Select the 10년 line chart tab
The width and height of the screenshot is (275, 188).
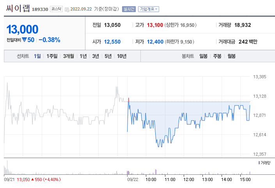(x=122, y=56)
